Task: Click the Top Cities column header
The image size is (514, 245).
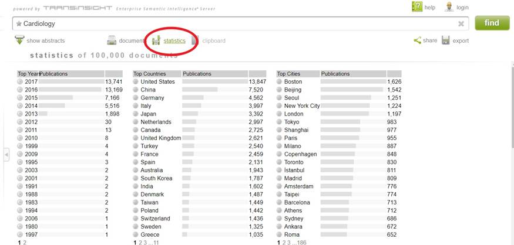Action: click(x=298, y=74)
